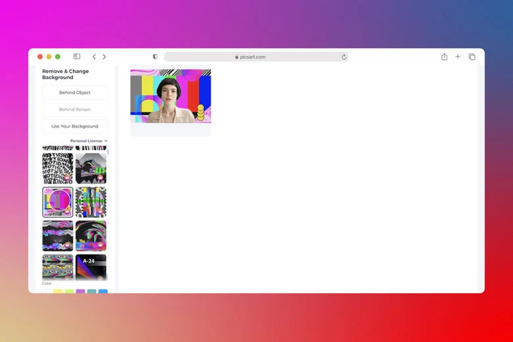
Task: Reload the picsart.com page
Action: tap(343, 57)
